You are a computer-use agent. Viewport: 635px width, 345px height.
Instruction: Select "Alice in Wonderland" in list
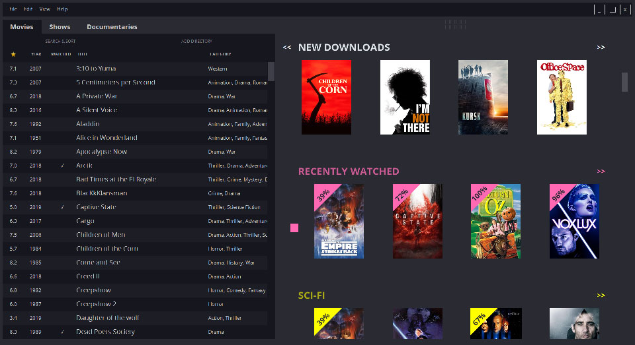click(135, 138)
